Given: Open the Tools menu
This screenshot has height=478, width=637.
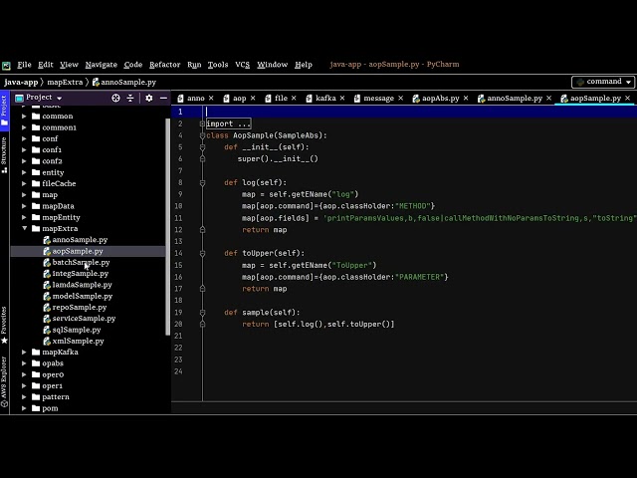Looking at the screenshot, I should pos(218,65).
